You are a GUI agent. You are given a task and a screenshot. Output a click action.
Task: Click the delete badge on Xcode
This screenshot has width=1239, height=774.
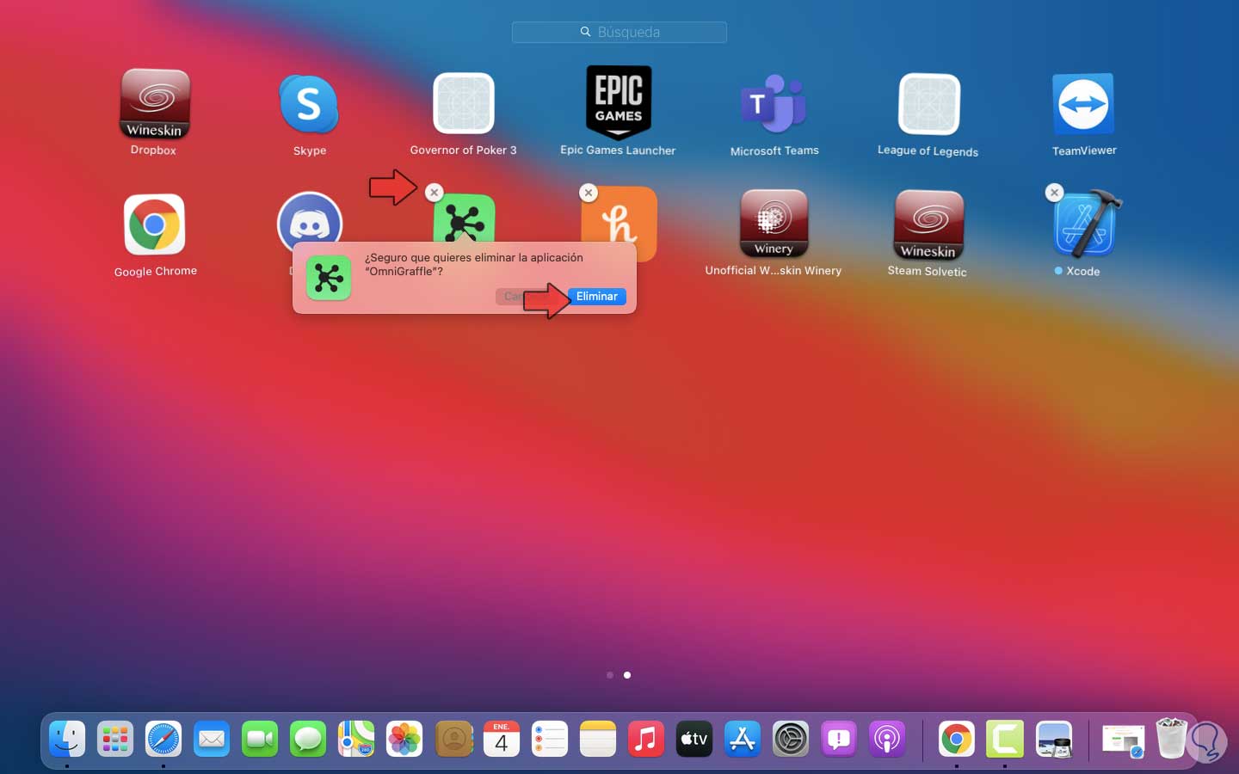(1054, 193)
